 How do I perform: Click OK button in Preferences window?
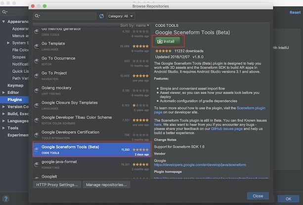[288, 199]
